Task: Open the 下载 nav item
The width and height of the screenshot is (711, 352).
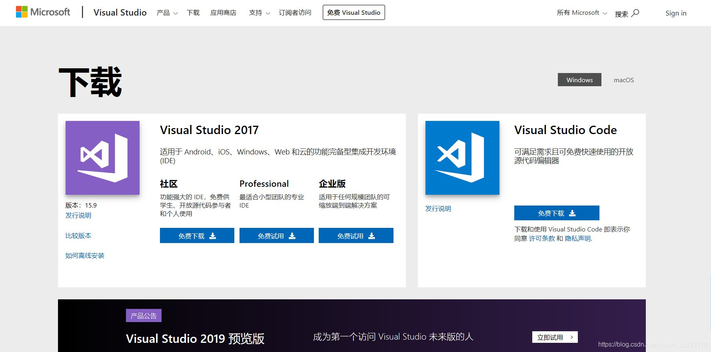Action: (x=193, y=13)
